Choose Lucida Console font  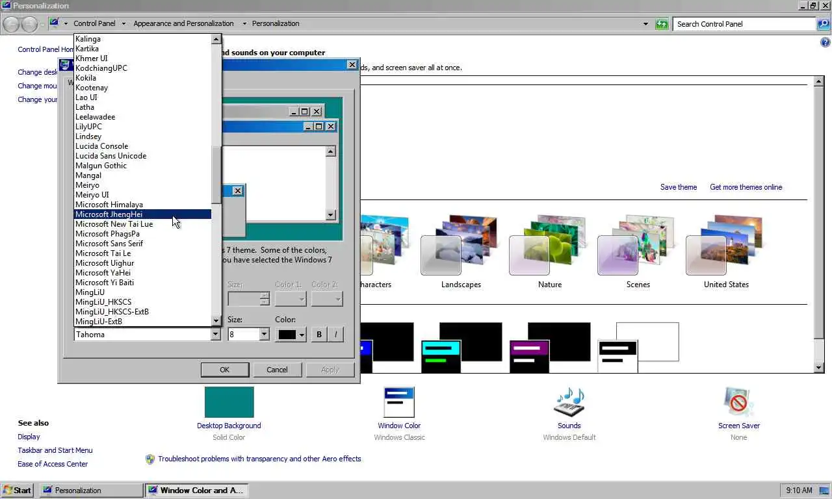click(x=142, y=146)
